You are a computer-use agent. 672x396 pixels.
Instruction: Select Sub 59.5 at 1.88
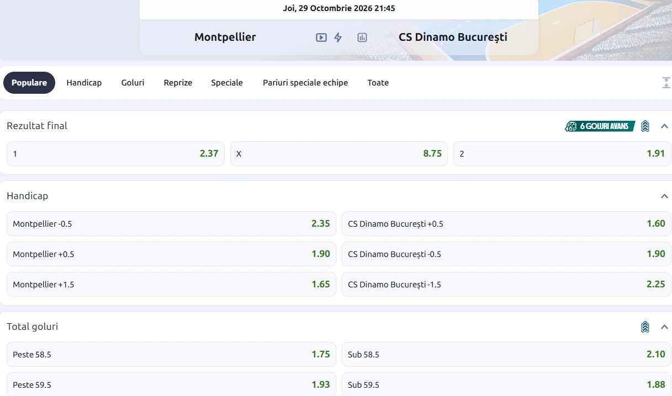[x=506, y=384]
